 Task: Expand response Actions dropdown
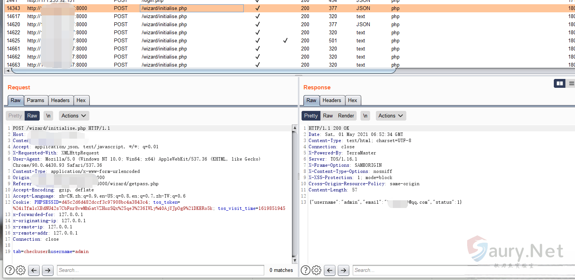tap(391, 116)
